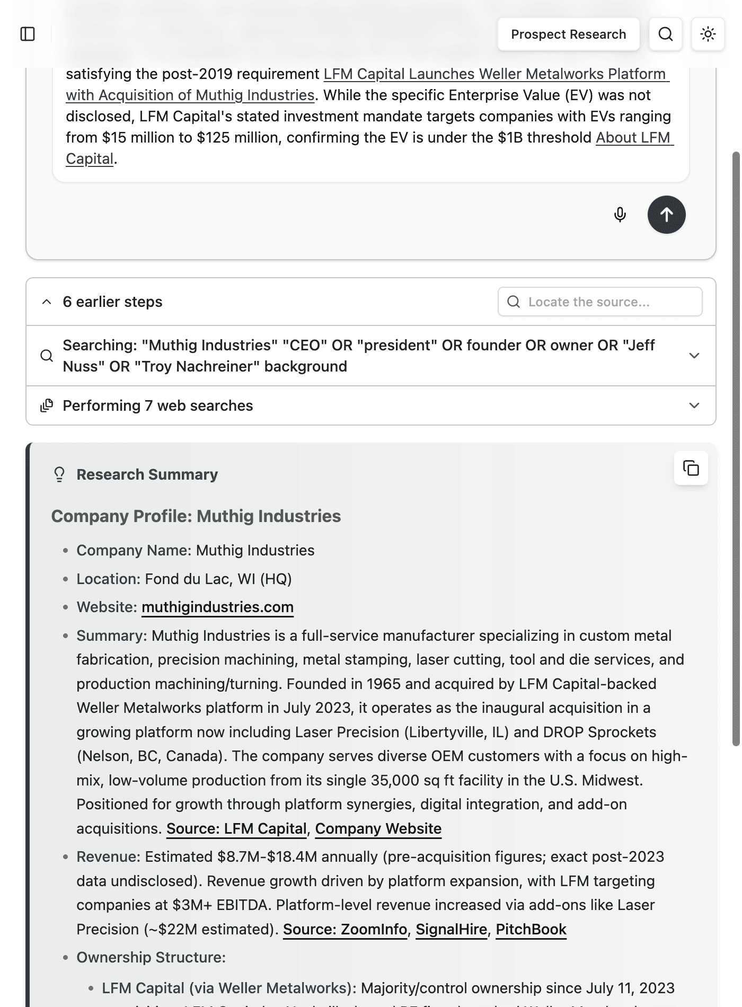
Task: Open the SignalHire source link
Action: click(451, 929)
